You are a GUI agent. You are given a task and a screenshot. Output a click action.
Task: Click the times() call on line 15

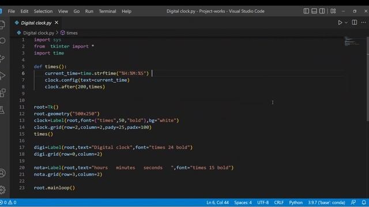point(44,134)
